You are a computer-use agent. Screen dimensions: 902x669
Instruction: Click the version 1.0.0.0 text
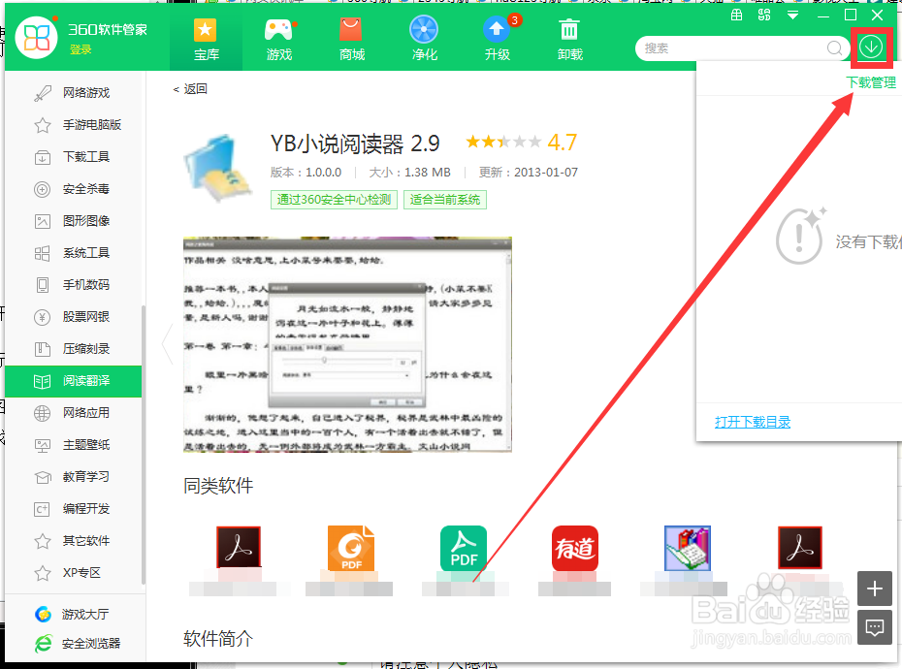point(306,173)
